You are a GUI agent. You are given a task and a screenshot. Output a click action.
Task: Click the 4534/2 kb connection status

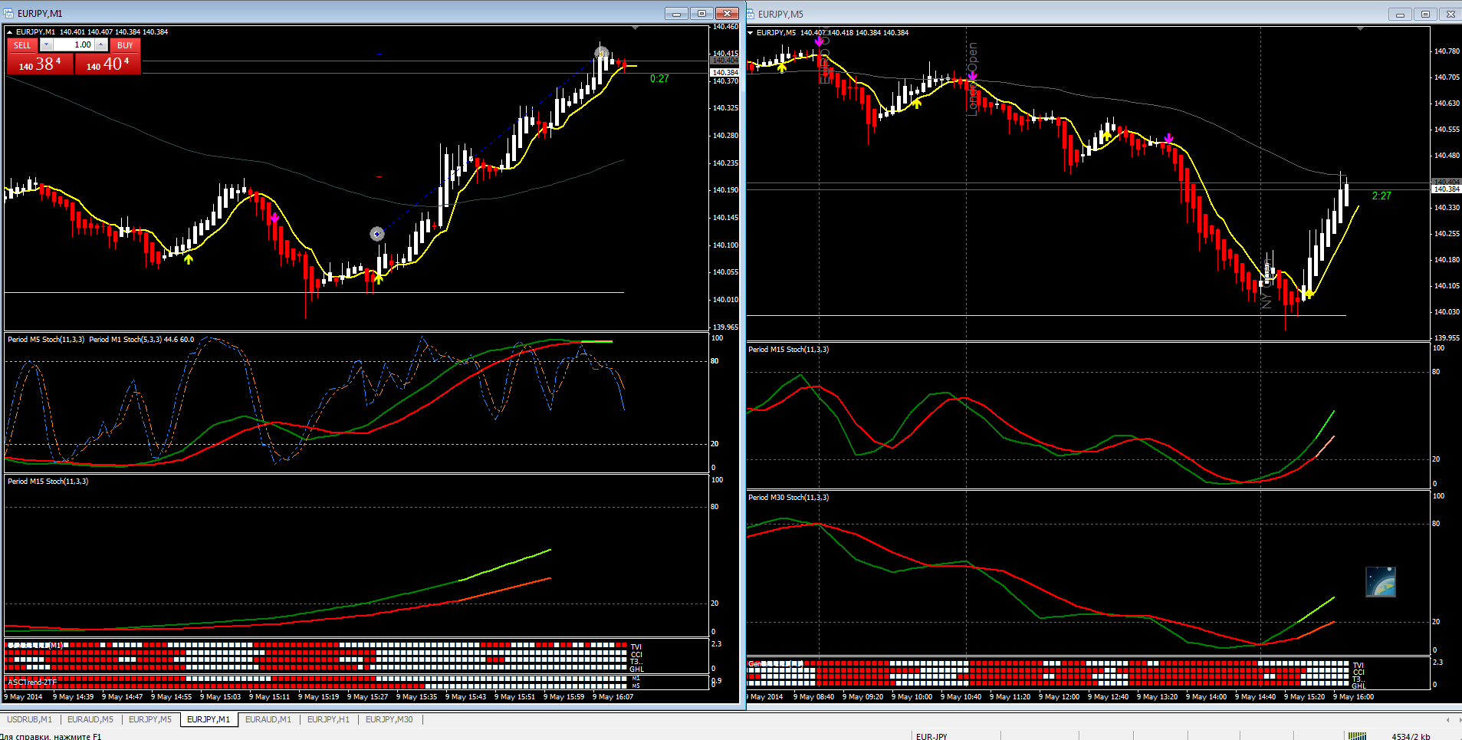coord(1411,736)
